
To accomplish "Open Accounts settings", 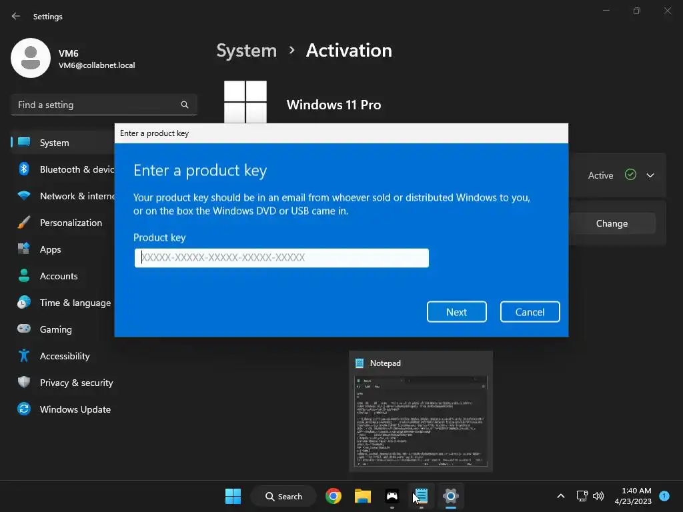I will click(63, 276).
